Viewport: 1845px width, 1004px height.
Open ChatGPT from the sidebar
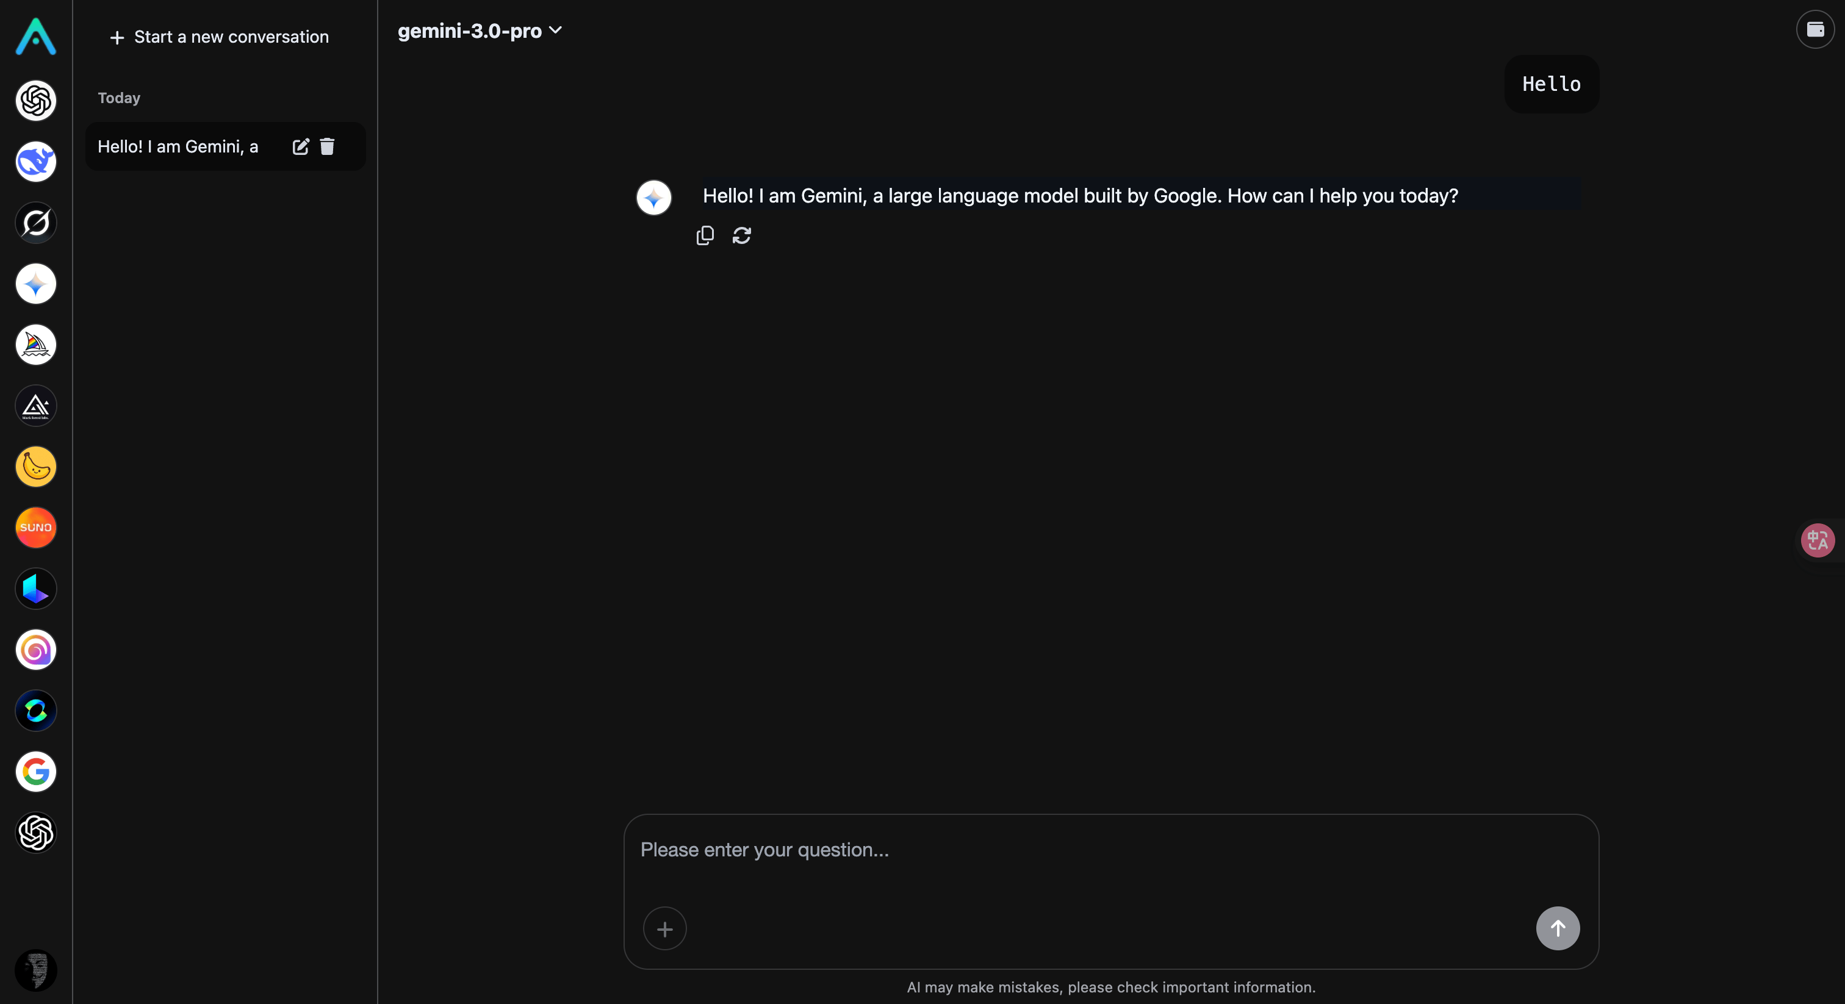coord(35,101)
